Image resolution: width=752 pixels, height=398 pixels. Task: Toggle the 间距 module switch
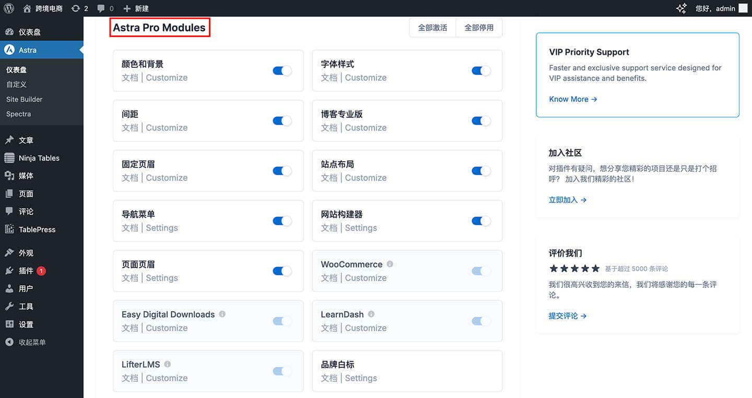pos(282,121)
